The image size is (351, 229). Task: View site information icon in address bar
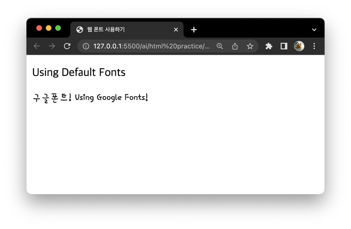pos(86,46)
